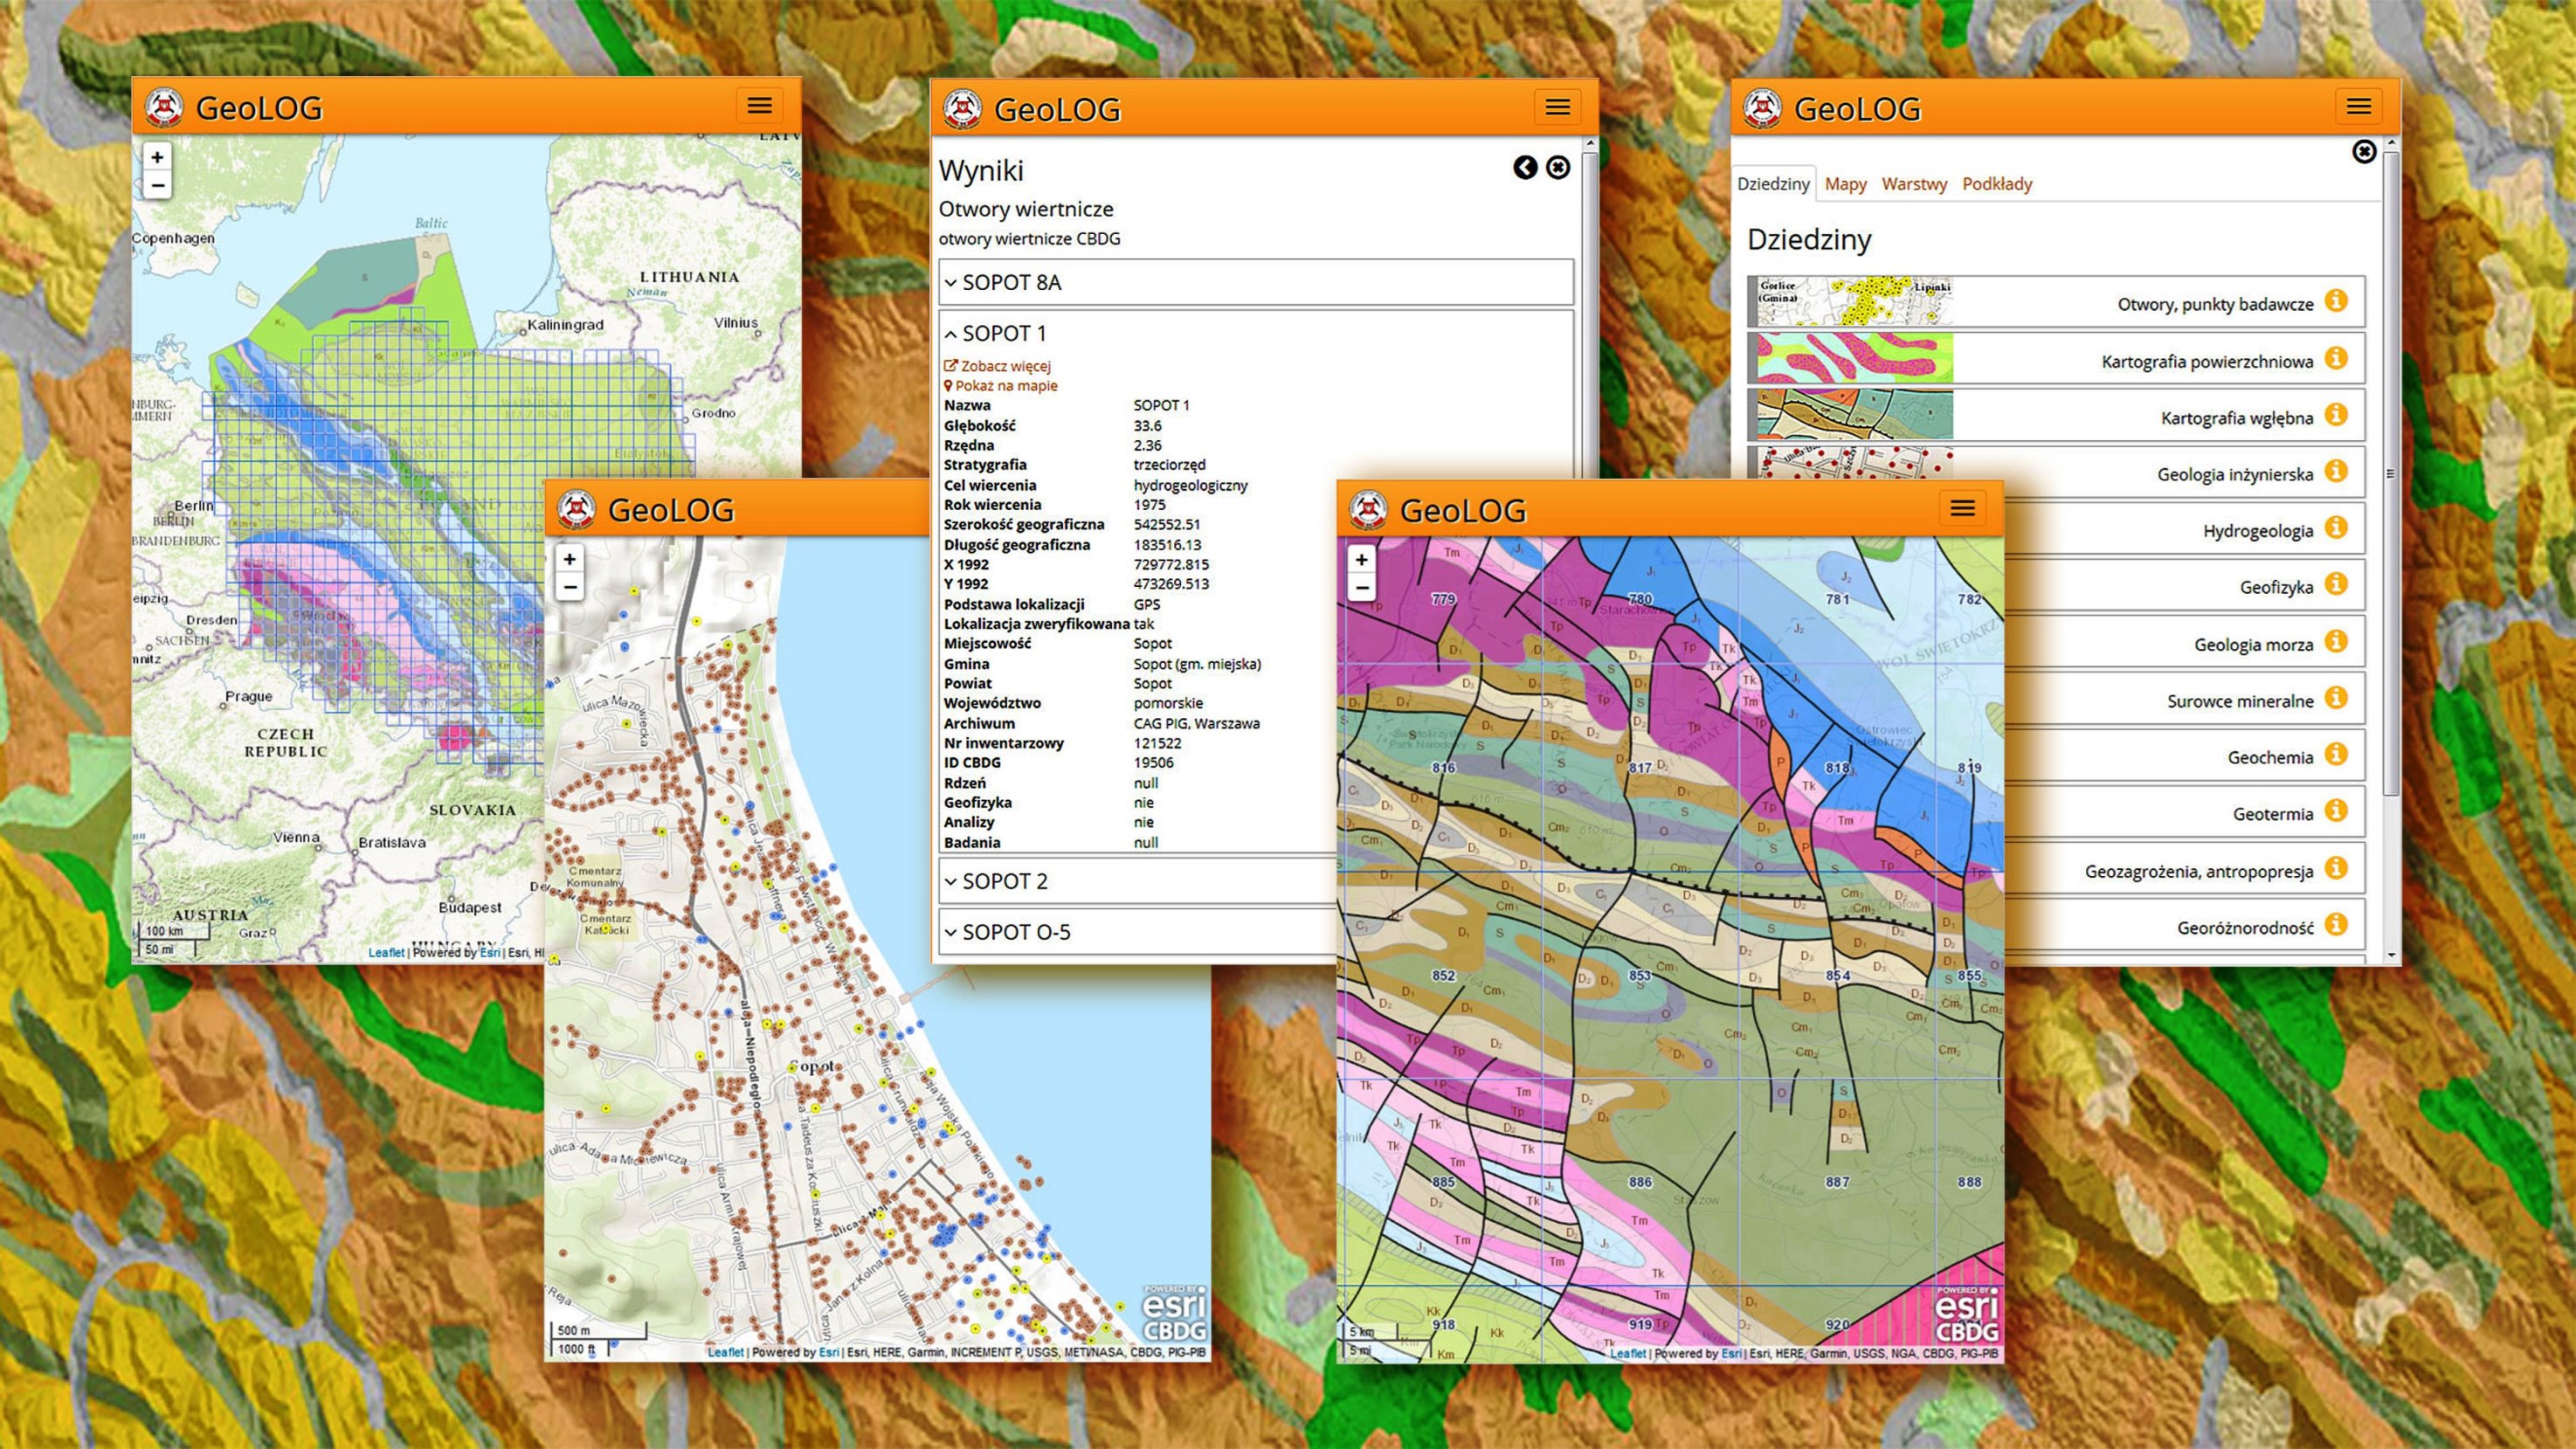Click the Surowce mineralne domain label
2576x1449 pixels.
click(2240, 701)
